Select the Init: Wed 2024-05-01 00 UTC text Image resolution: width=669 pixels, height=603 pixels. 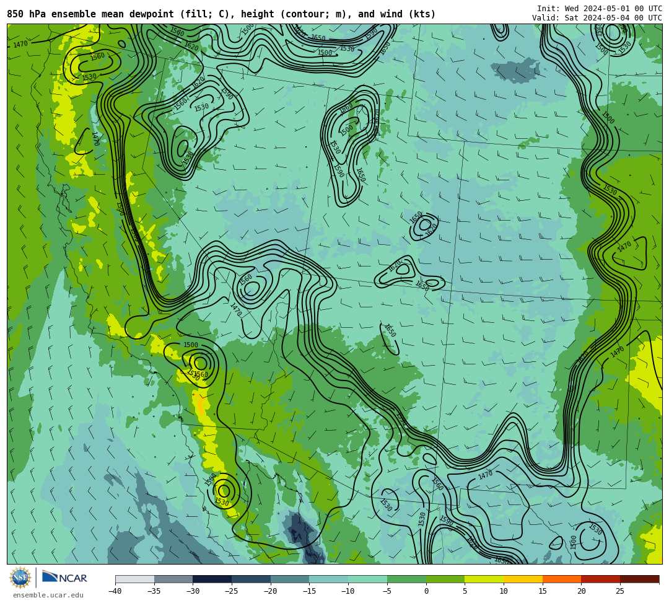(x=600, y=9)
